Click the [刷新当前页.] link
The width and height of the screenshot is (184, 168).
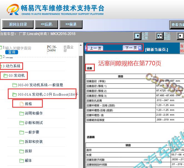tap(156, 50)
